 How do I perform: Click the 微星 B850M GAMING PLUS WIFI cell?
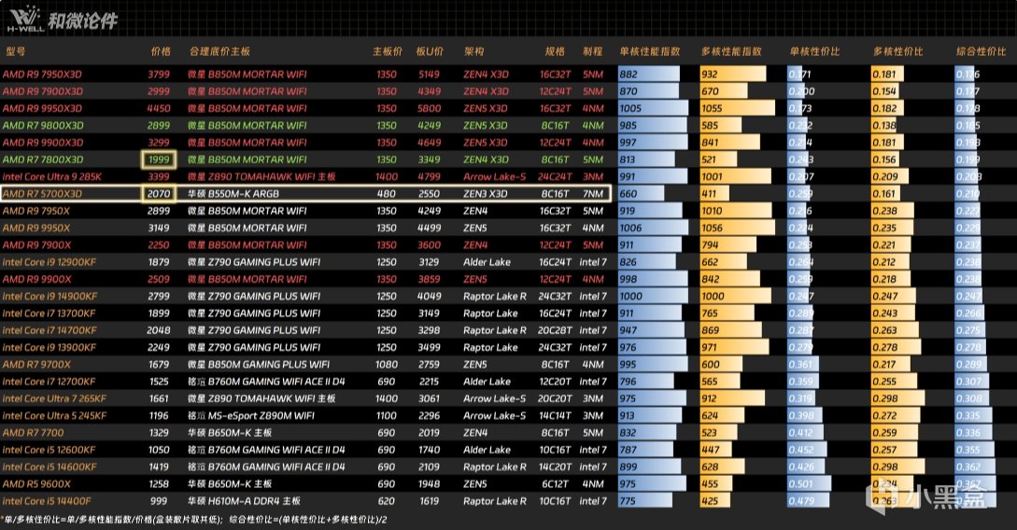[x=259, y=364]
